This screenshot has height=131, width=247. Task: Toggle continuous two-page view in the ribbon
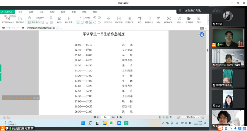pyautogui.click(x=86, y=22)
